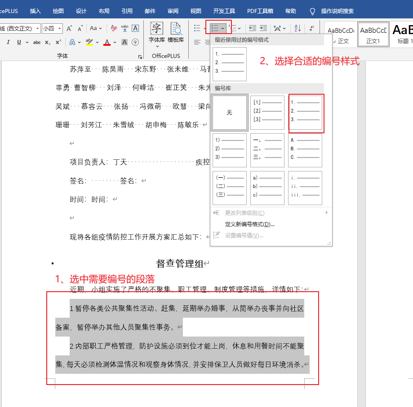The width and height of the screenshot is (413, 407).
Task: Open the font name dropdown
Action: 37,28
